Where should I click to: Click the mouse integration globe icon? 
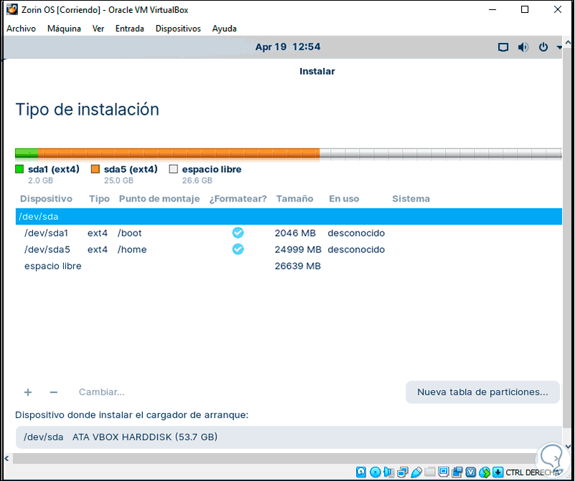[485, 472]
